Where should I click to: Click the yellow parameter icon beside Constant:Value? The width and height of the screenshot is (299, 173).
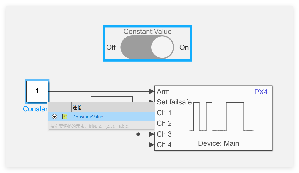[x=65, y=117]
